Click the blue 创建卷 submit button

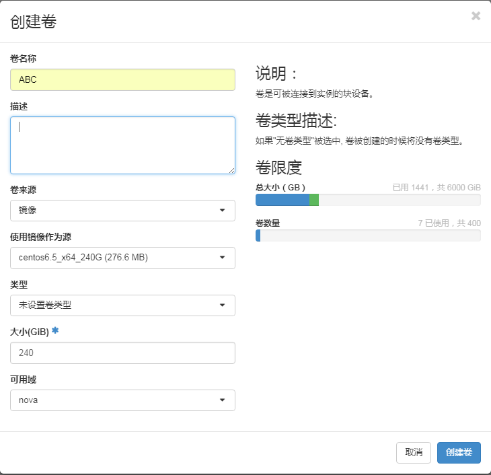459,452
